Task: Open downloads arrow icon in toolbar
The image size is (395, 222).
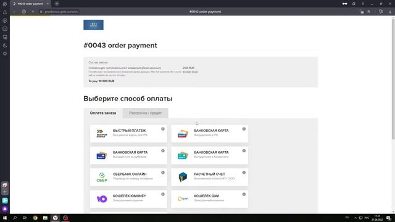Action: click(390, 12)
